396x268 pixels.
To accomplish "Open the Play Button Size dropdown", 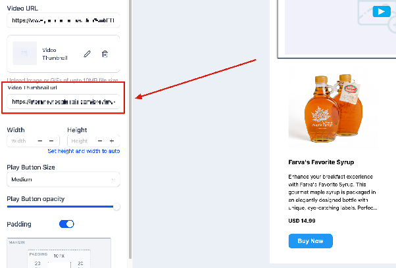I will tap(63, 179).
